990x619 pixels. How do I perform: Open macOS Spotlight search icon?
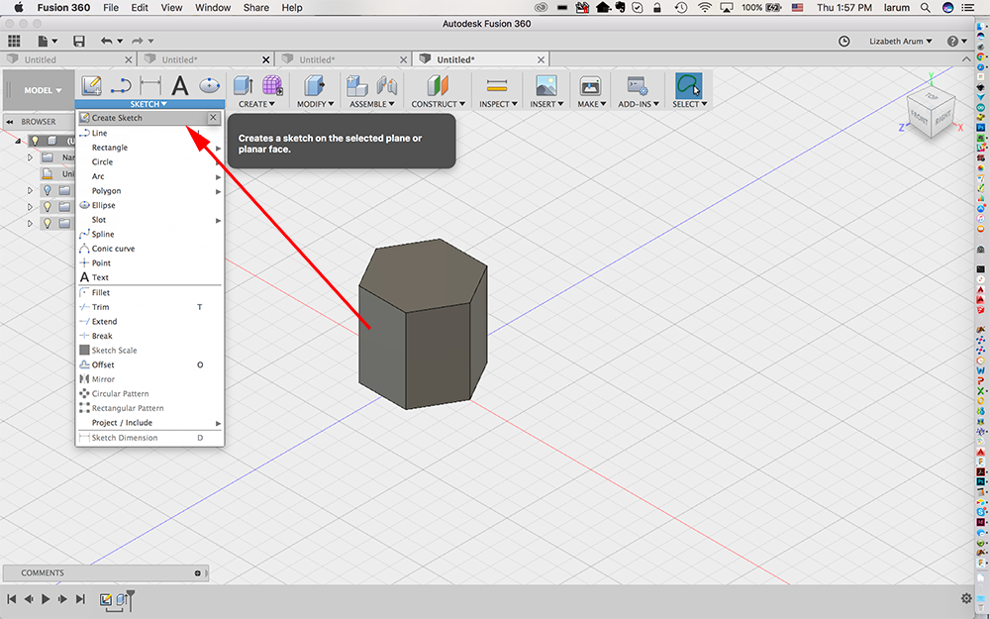click(x=926, y=8)
